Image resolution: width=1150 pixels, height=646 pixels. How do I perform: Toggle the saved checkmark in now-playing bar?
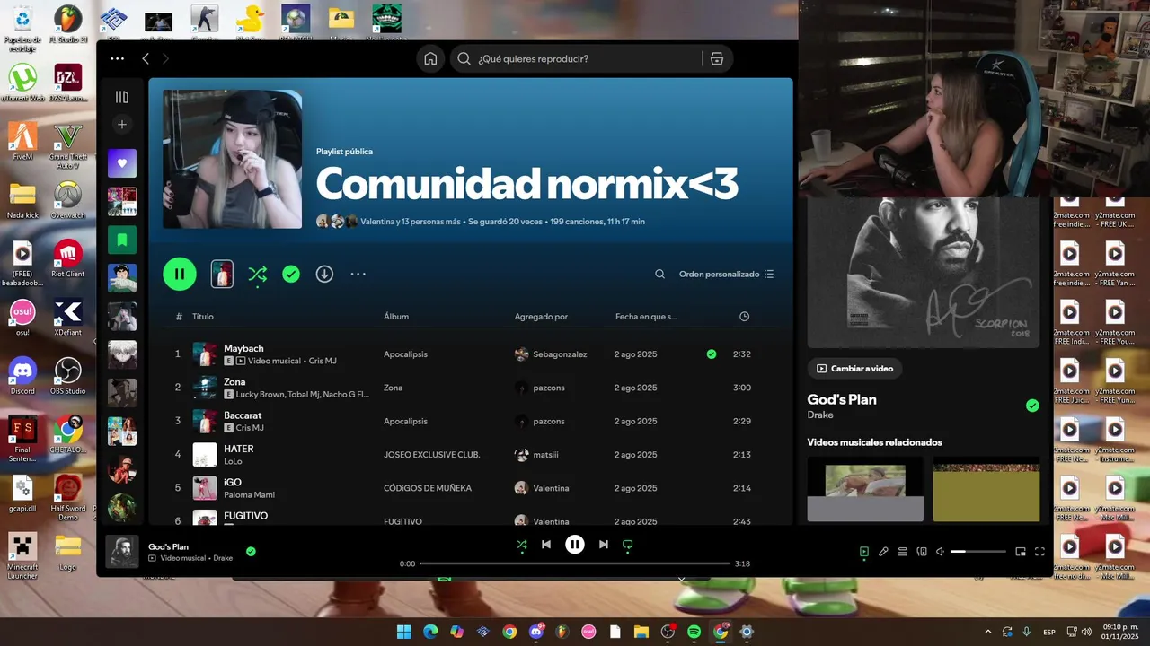[251, 552]
